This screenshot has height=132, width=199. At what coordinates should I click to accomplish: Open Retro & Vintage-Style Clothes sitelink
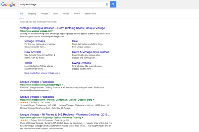tap(91, 52)
